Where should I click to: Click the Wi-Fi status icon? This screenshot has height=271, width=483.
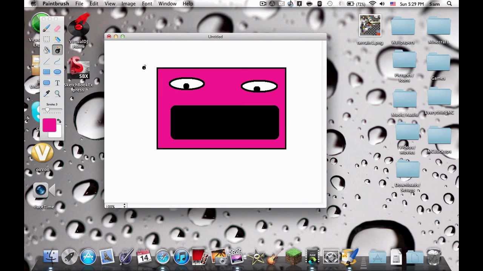point(372,4)
